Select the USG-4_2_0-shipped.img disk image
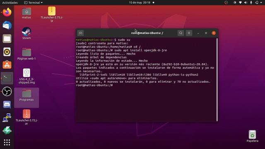265x149 pixels. pos(26,76)
